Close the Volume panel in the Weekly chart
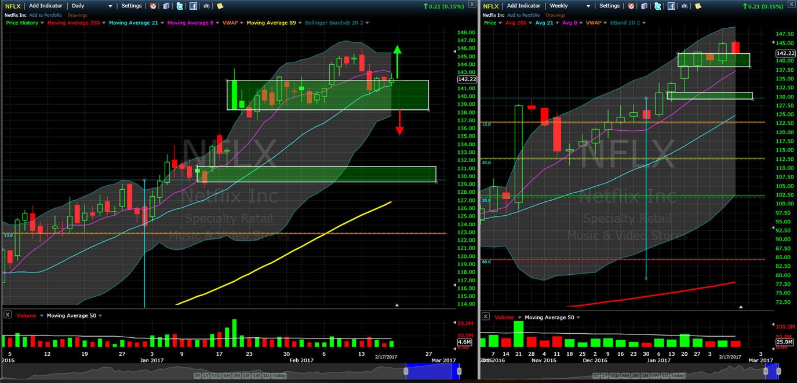797x383 pixels. tap(485, 316)
